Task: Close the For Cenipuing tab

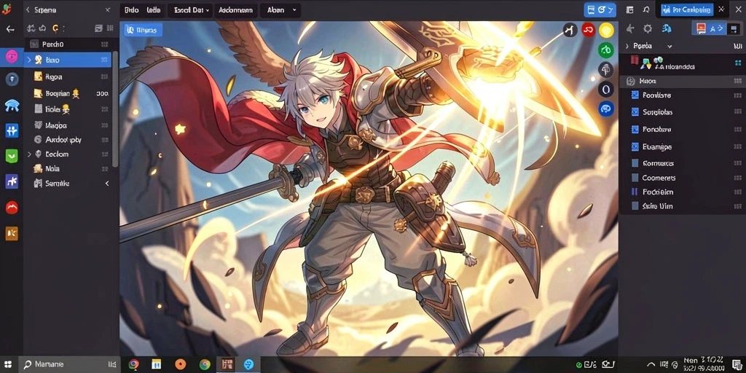Action: (721, 9)
